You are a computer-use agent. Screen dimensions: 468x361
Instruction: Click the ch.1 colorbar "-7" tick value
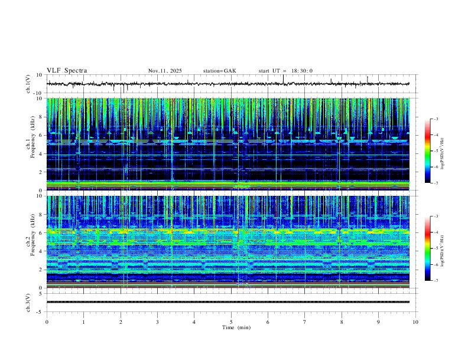click(435, 183)
